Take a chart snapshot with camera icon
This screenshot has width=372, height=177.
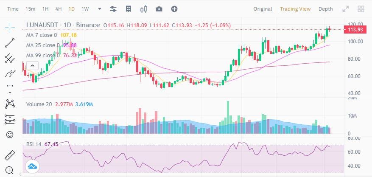pyautogui.click(x=159, y=9)
